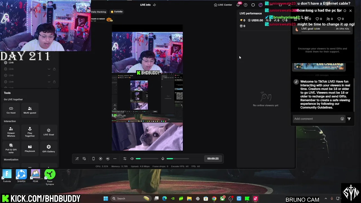Open the more options ellipsis in control bar
361x203 pixels.
[115, 159]
